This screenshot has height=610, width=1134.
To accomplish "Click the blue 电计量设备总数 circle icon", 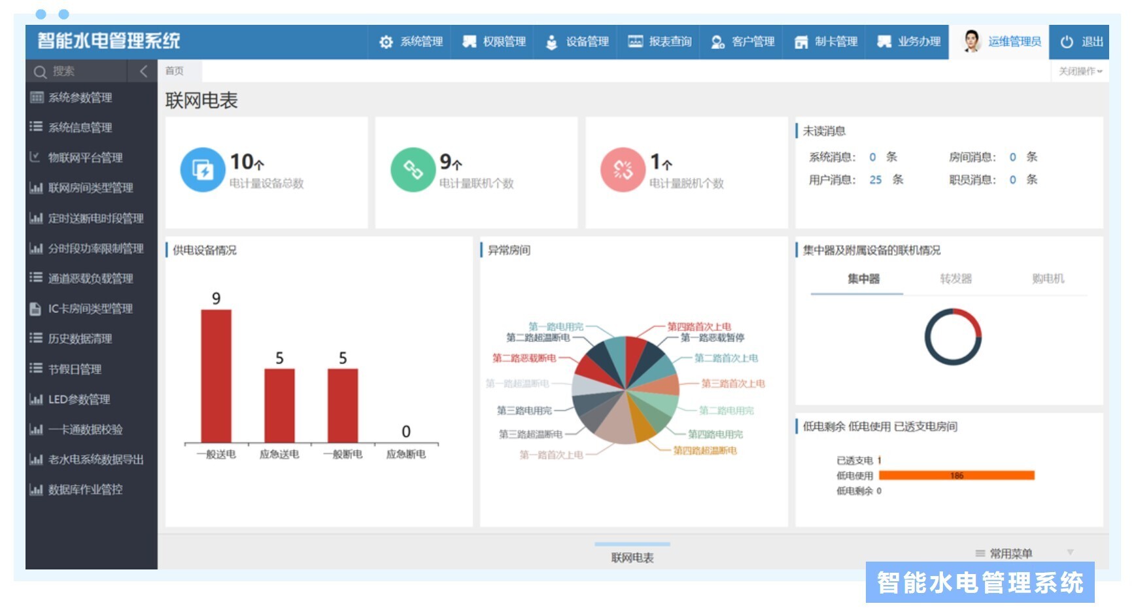I will point(203,170).
